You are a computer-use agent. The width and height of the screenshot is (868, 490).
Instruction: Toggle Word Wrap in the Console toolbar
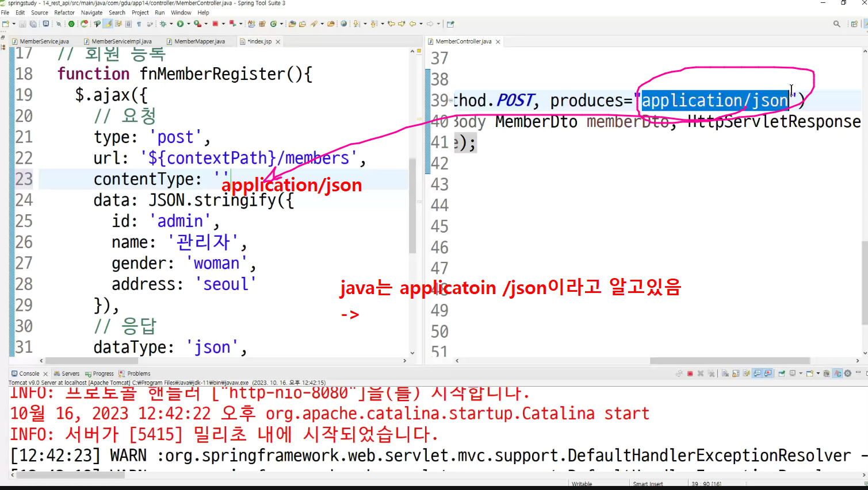click(x=747, y=373)
